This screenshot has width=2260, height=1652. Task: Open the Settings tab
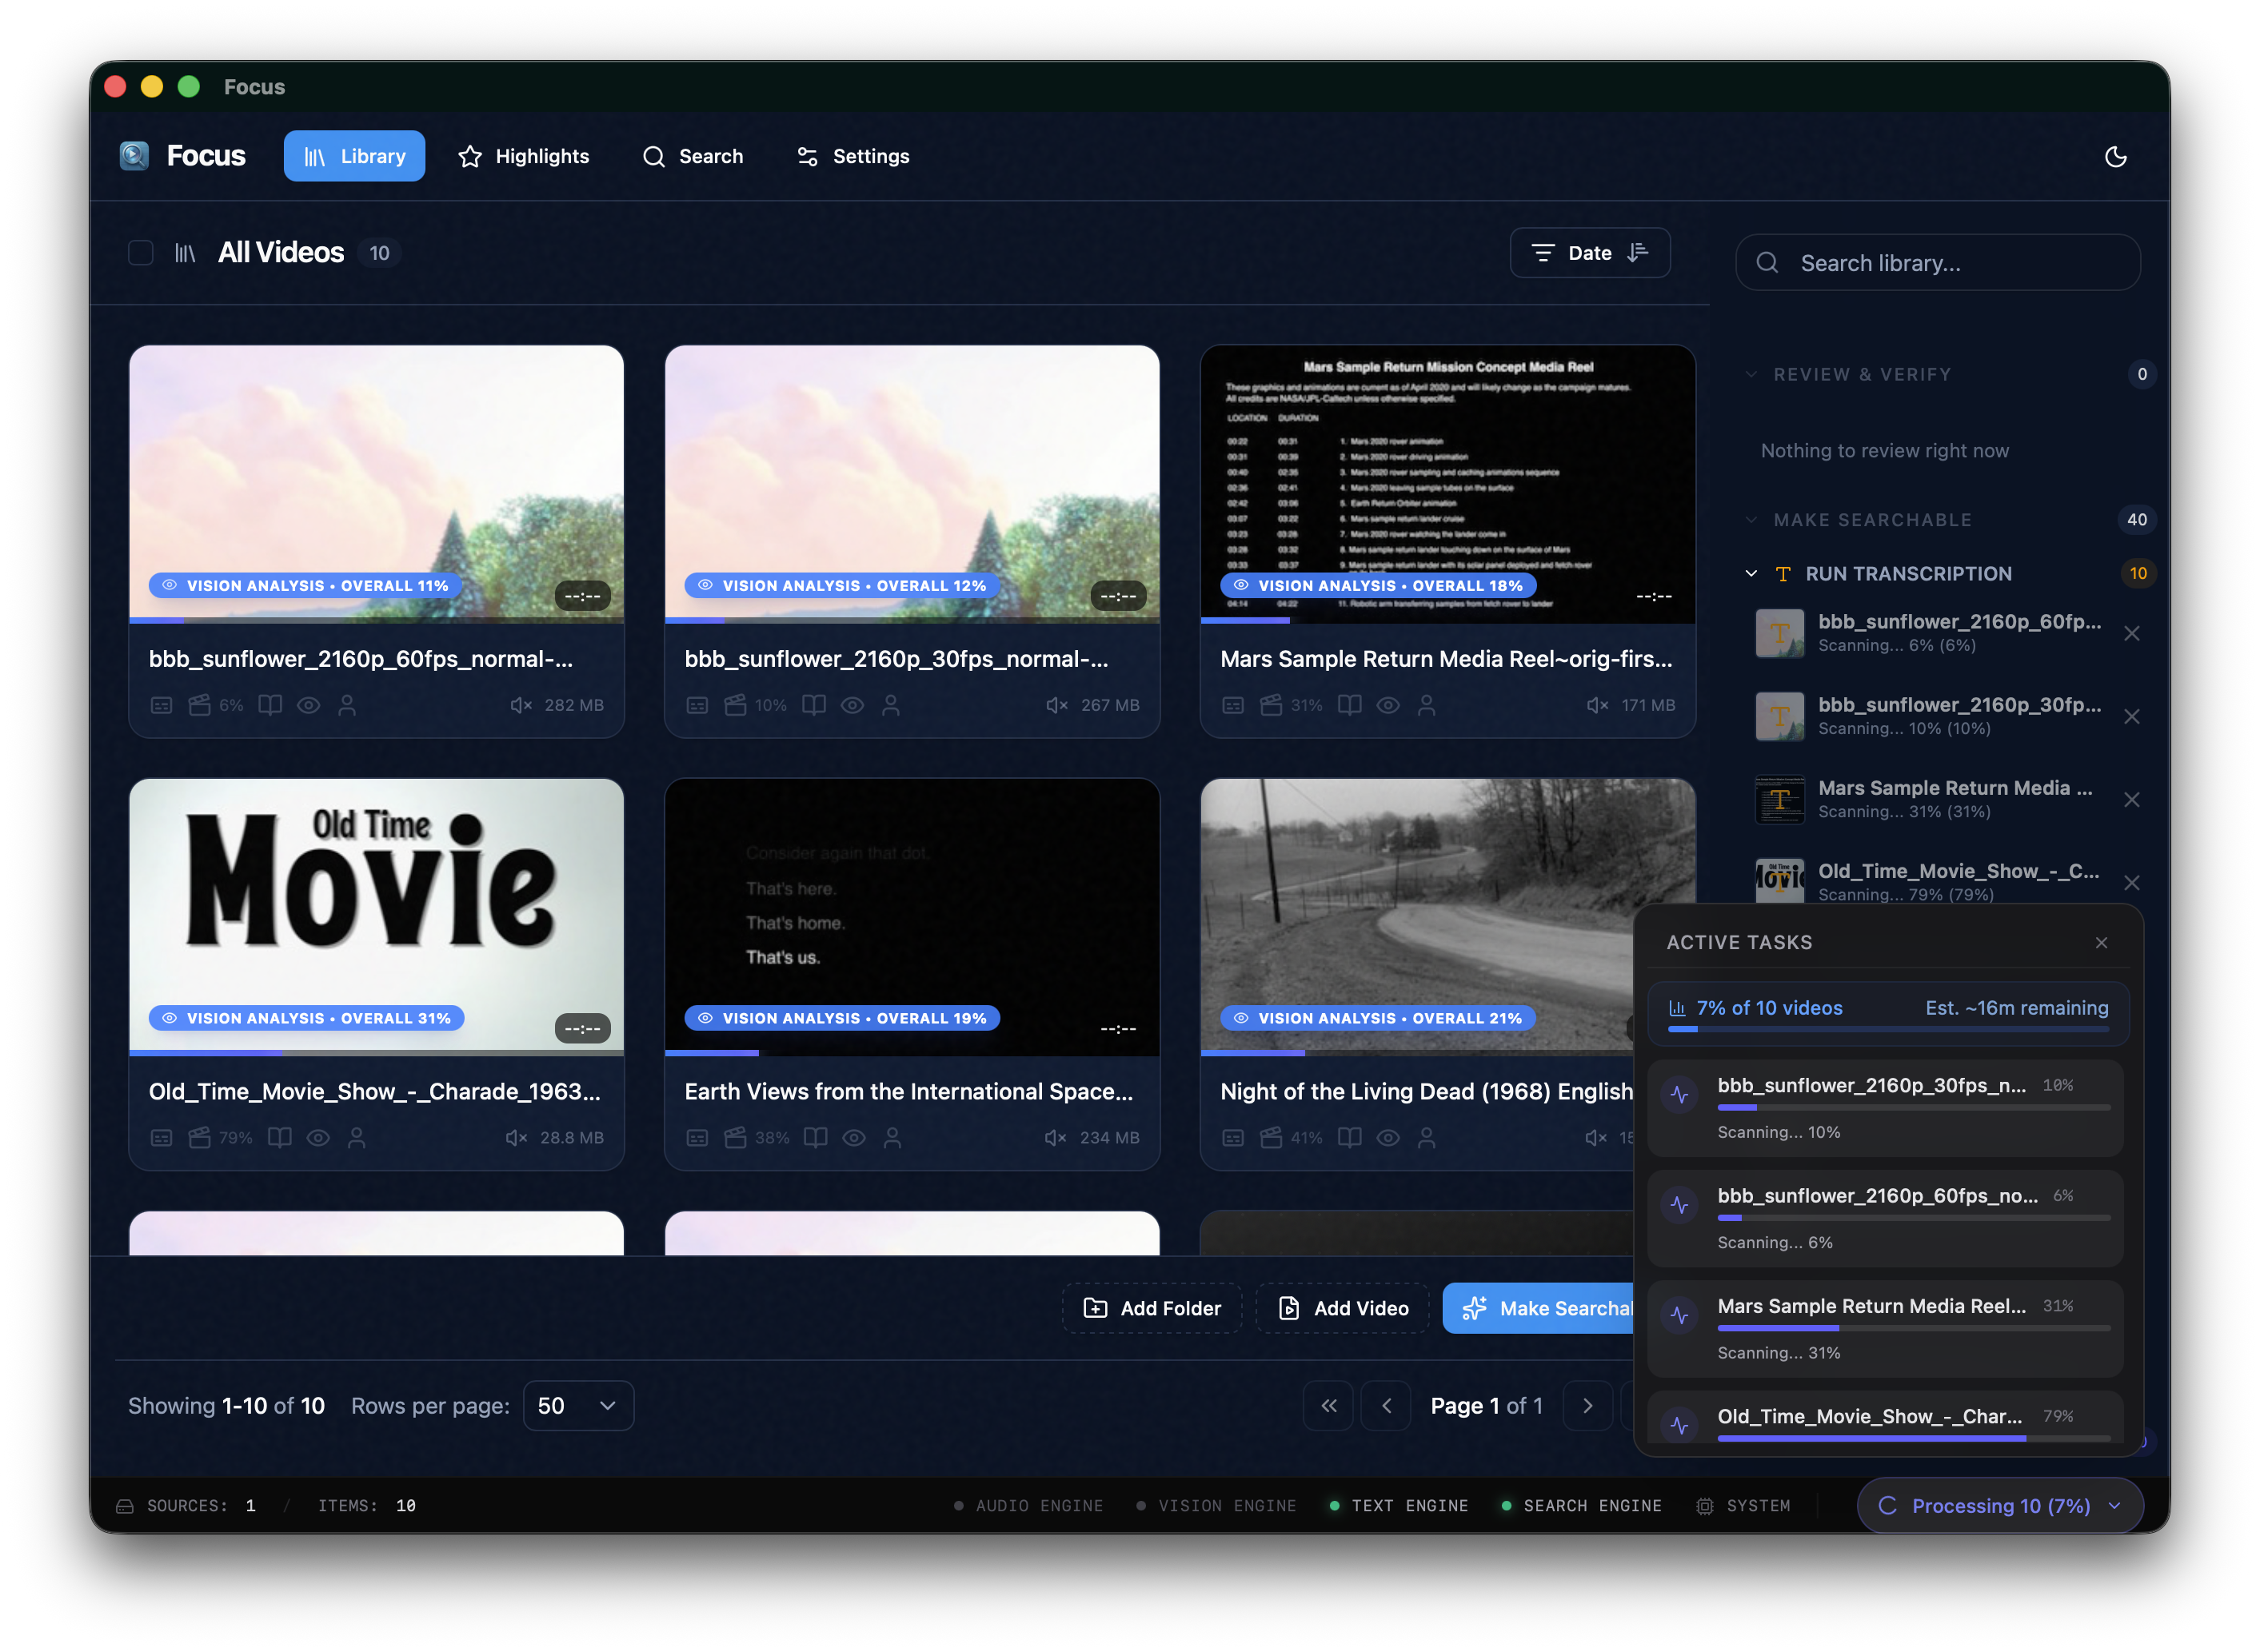853,156
